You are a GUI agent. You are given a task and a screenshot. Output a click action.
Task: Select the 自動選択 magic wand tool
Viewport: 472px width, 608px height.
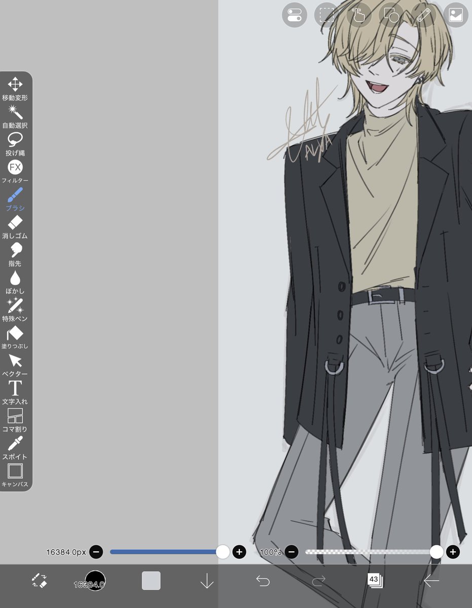(x=15, y=116)
